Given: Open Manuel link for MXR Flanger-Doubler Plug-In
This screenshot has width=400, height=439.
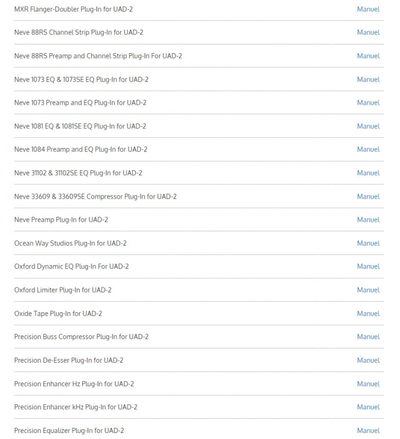Looking at the screenshot, I should pos(368,9).
